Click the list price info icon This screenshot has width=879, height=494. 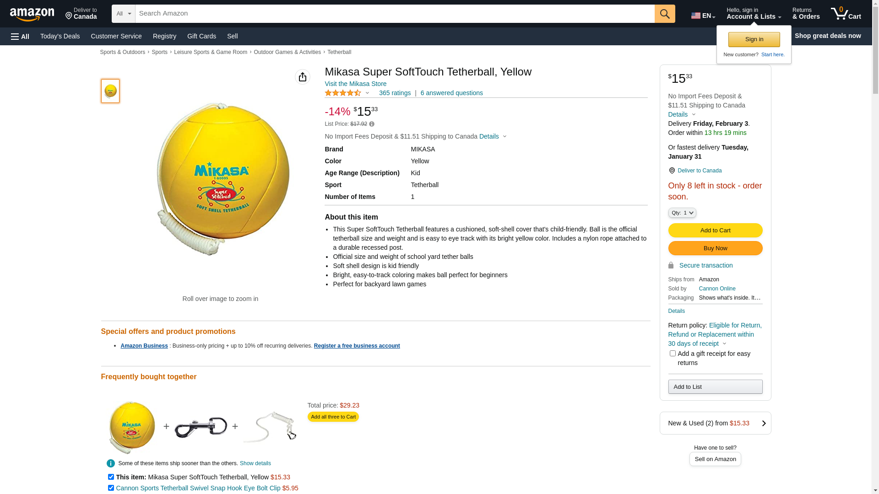[372, 124]
